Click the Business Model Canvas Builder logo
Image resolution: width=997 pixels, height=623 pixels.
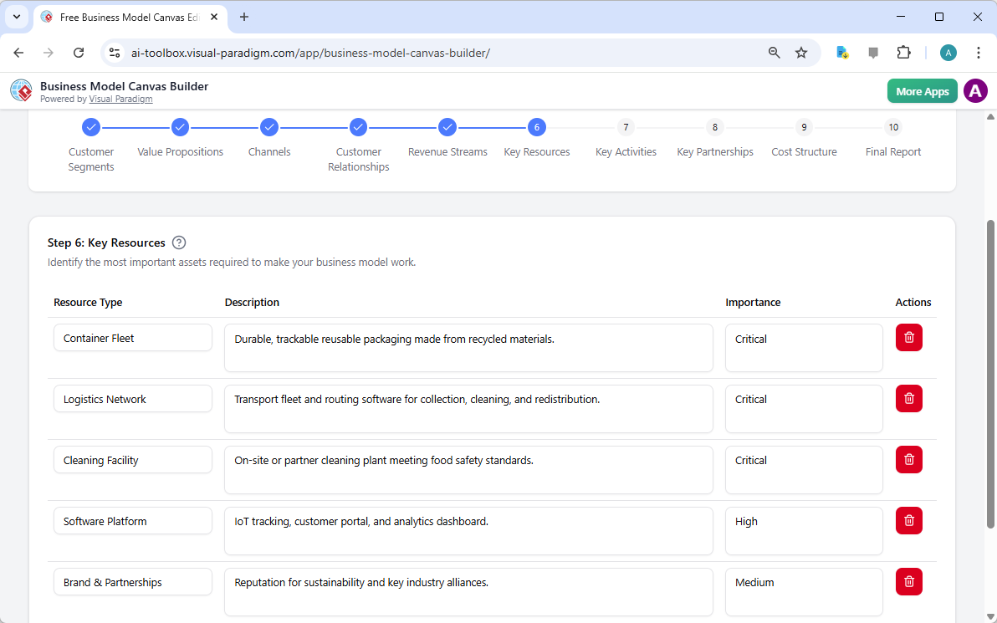point(21,90)
